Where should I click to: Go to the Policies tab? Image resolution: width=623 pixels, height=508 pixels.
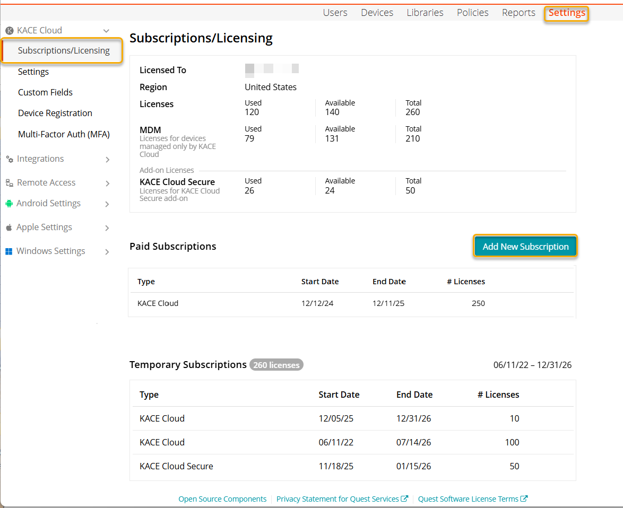pos(472,13)
